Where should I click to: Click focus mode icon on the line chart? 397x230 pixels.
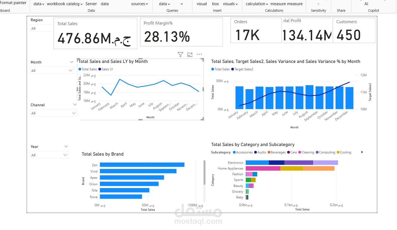coord(190,54)
